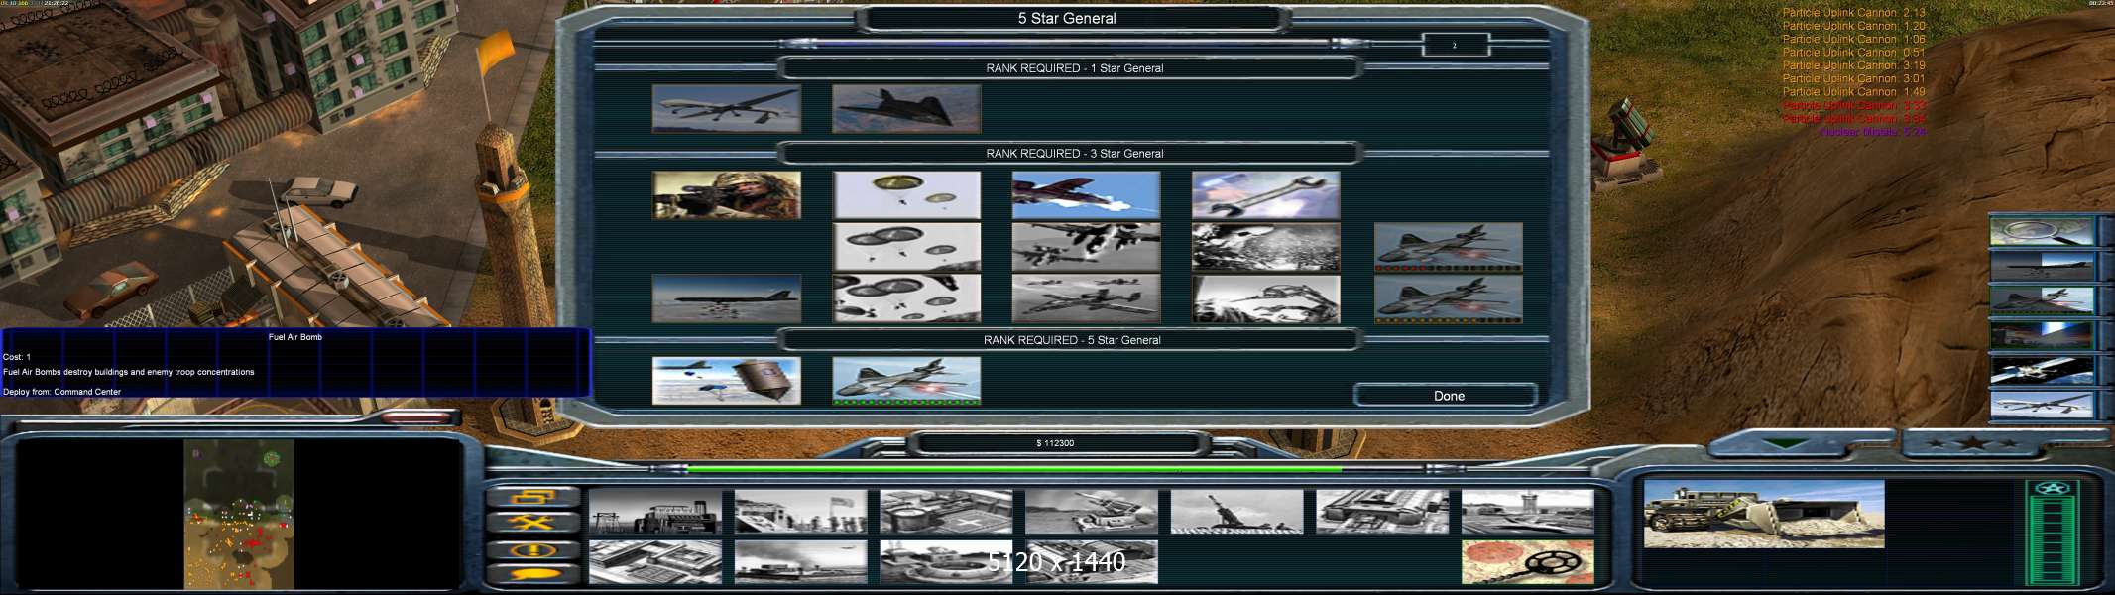Select the black stealth fighter power icon
The image size is (2115, 595).
coord(905,108)
